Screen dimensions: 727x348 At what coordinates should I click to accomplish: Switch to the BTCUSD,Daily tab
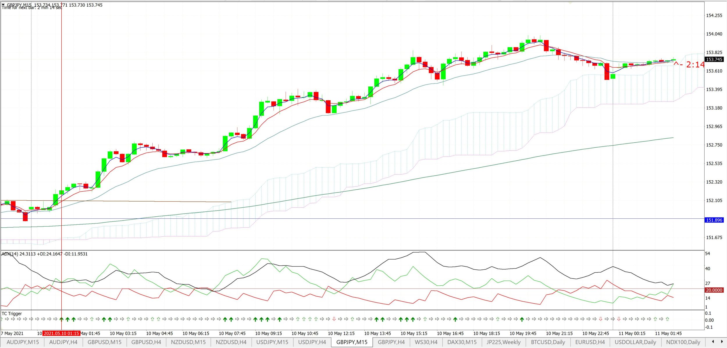(548, 342)
